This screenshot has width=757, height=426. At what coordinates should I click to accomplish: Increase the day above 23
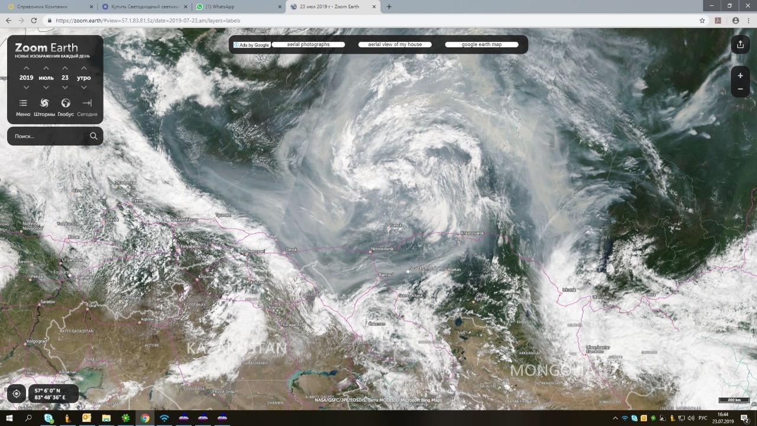coord(65,68)
